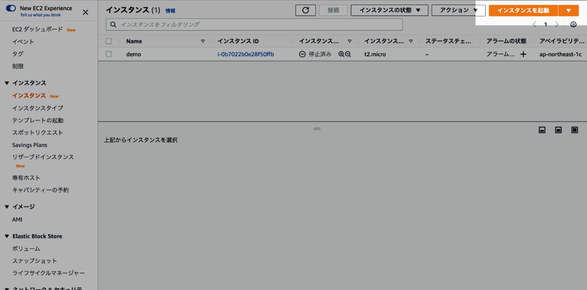
Task: Sort by the instance type column arrow
Action: click(411, 41)
